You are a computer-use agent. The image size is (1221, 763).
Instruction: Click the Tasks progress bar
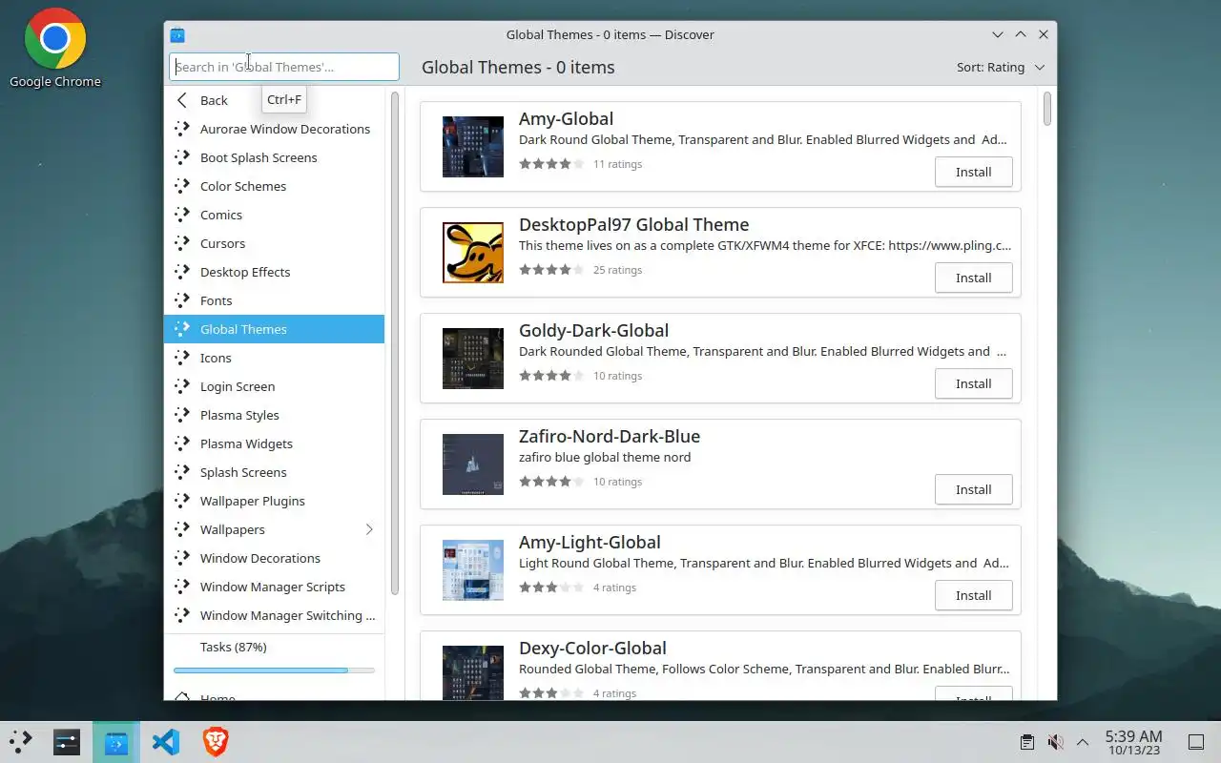275,670
